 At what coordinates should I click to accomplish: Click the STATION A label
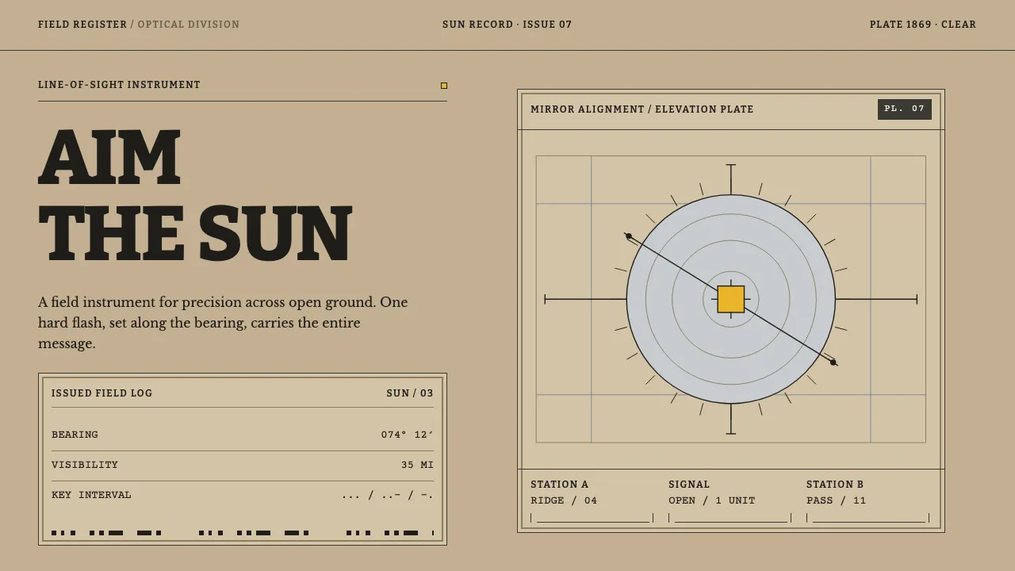(560, 485)
